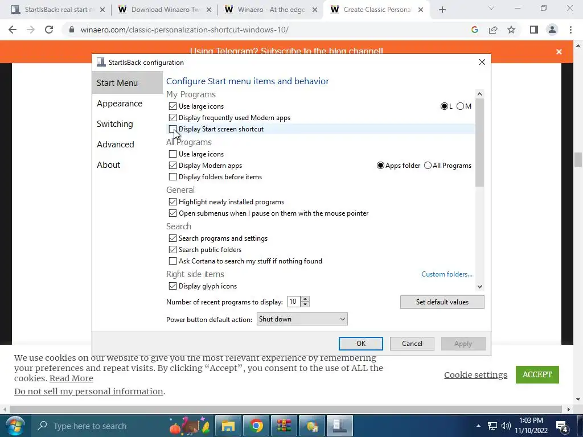Show hidden tray icons
The height and width of the screenshot is (437, 583).
point(478,426)
